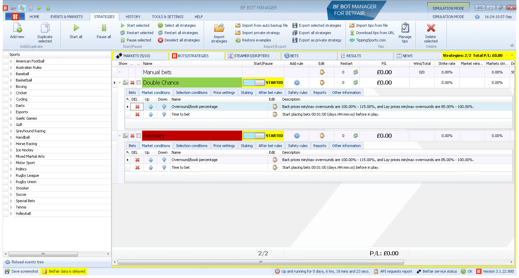Edit the Double Chance strategy
519x278 pixels.
click(x=322, y=83)
